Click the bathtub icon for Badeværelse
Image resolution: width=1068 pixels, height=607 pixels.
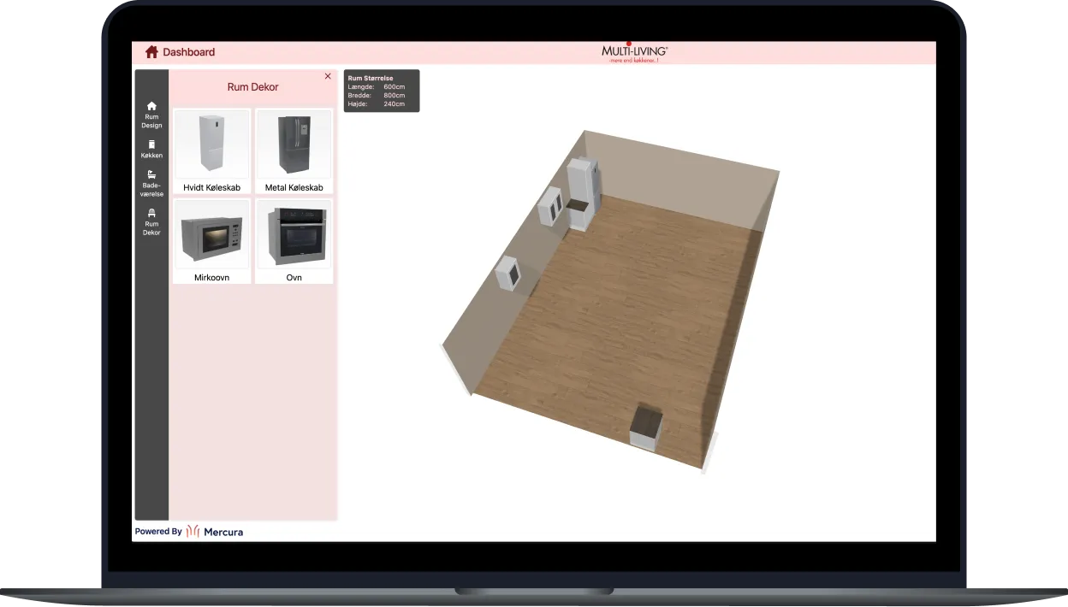pos(151,175)
